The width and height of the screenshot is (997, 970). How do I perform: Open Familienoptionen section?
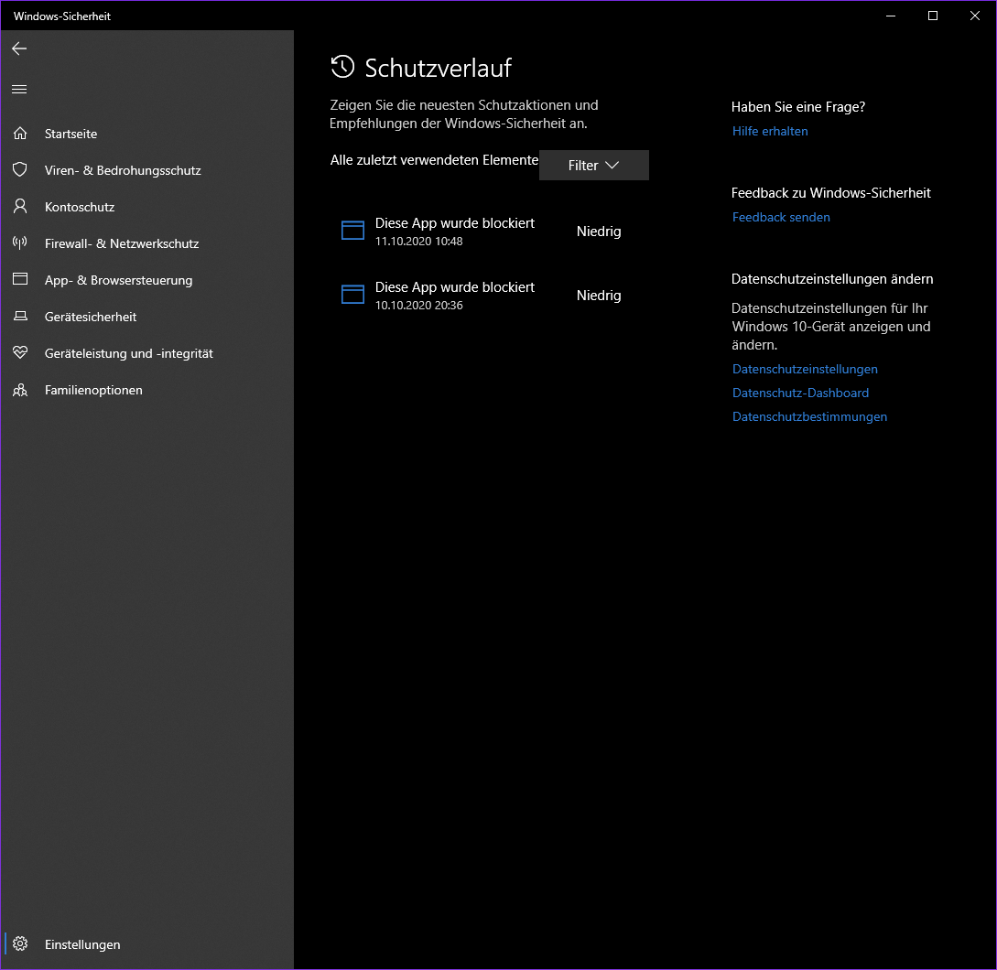coord(146,390)
